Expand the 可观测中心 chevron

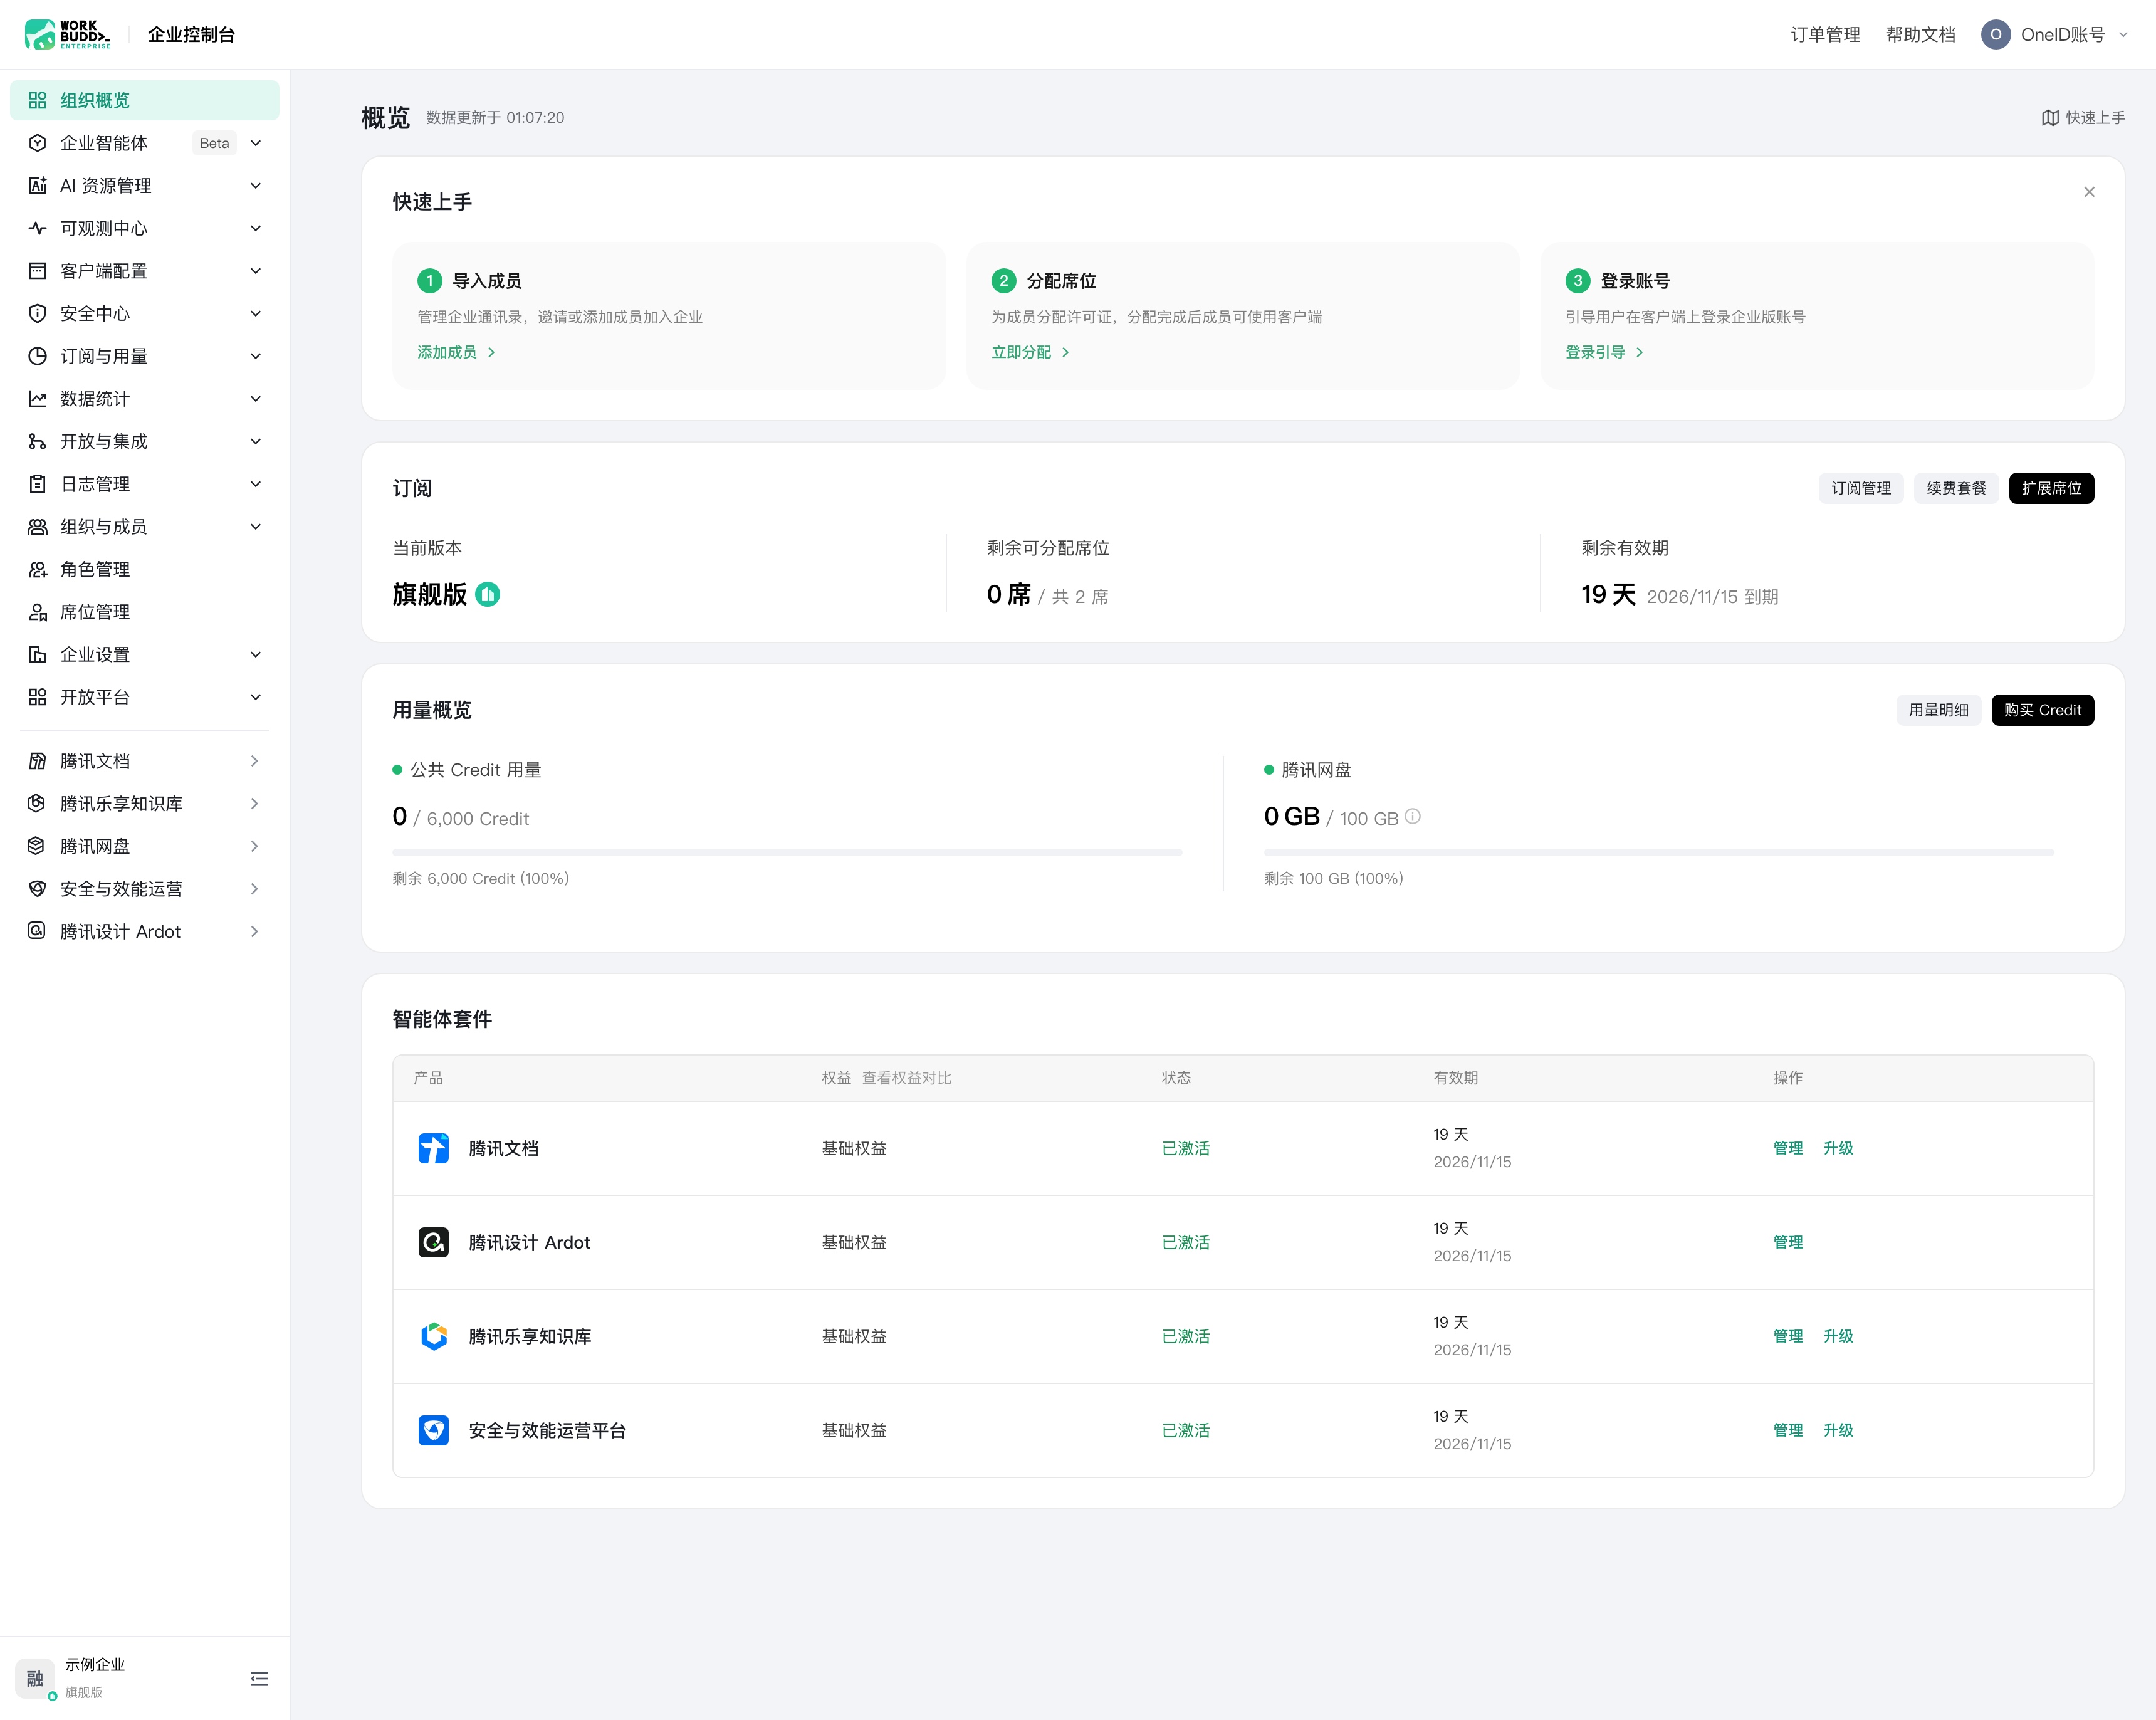(256, 228)
